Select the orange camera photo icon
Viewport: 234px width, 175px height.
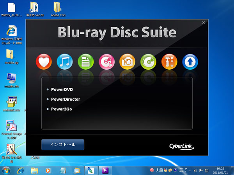click(x=127, y=61)
